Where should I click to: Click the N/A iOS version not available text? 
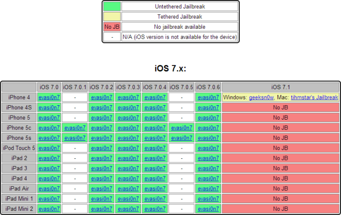click(180, 37)
